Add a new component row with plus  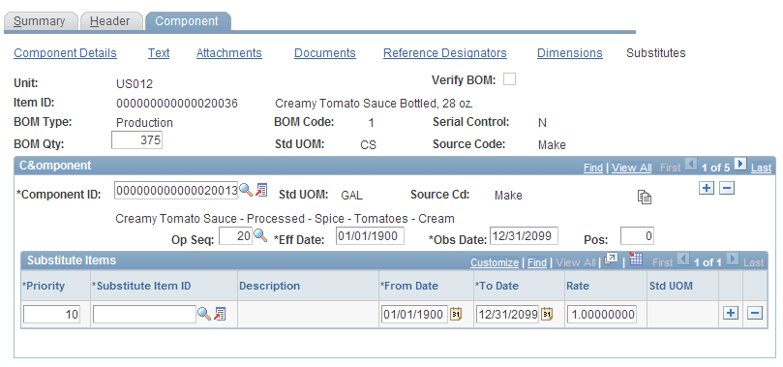click(707, 188)
